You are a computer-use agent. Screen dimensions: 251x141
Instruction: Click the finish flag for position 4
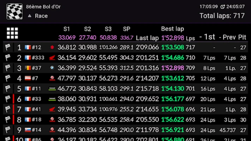[x=8, y=78]
